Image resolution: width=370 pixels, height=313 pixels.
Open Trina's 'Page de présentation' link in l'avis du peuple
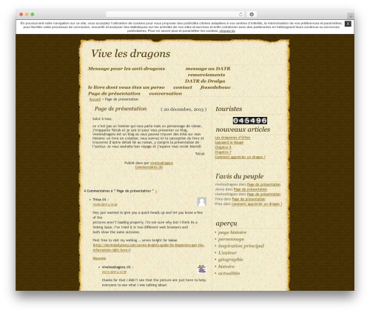coord(249,199)
